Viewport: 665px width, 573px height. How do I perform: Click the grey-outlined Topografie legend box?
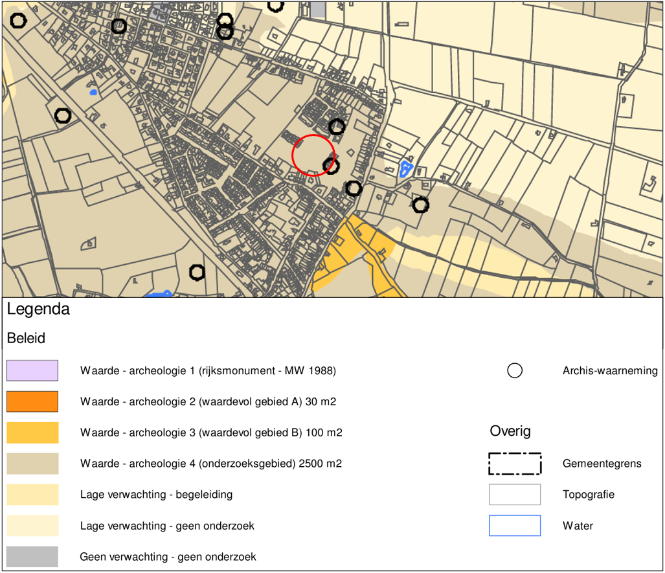[x=515, y=495]
